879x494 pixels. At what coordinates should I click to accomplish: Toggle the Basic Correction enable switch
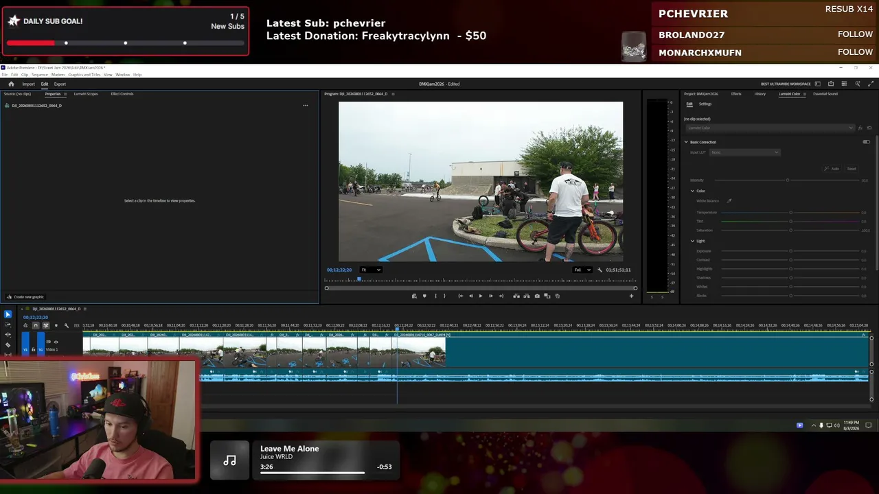[x=866, y=142]
